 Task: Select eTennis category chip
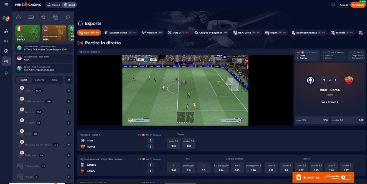tap(342, 33)
